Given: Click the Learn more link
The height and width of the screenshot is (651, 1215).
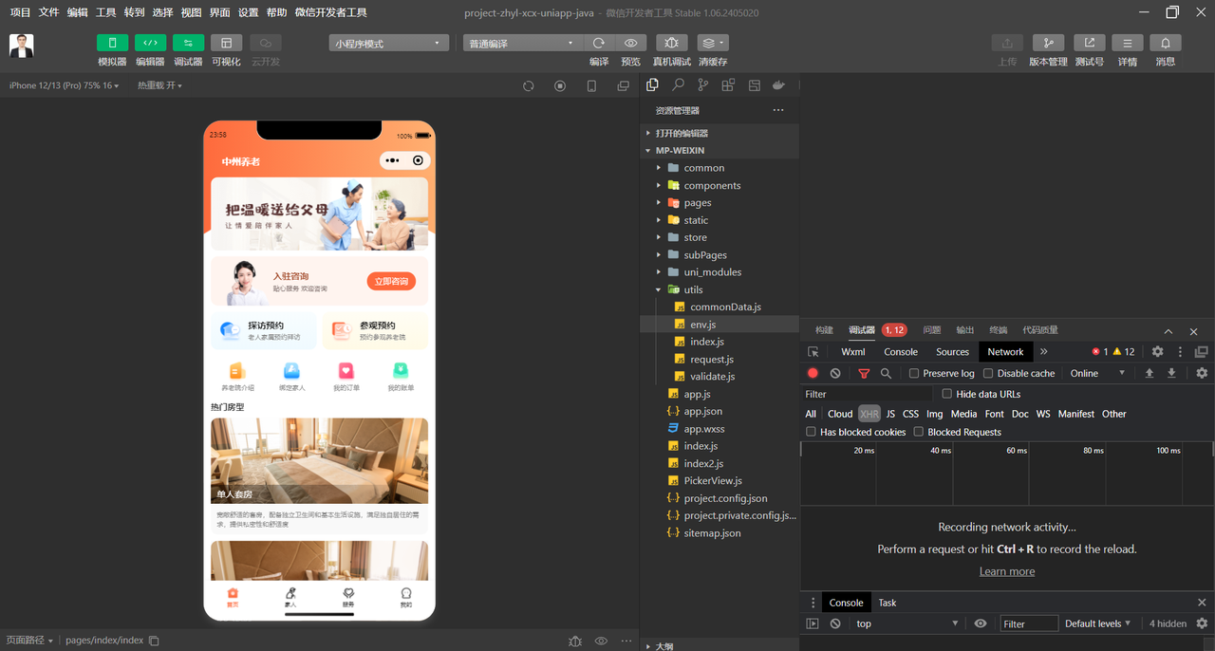Looking at the screenshot, I should (x=1007, y=571).
